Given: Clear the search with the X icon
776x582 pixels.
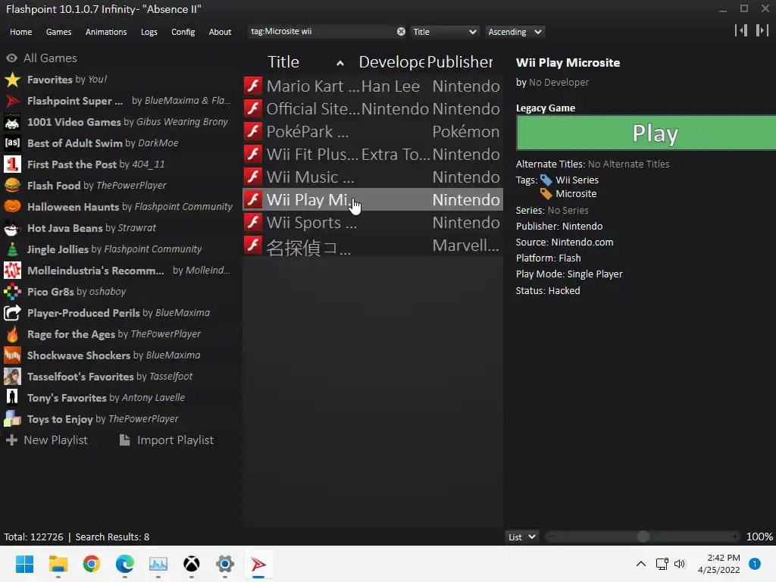Looking at the screenshot, I should pos(401,32).
